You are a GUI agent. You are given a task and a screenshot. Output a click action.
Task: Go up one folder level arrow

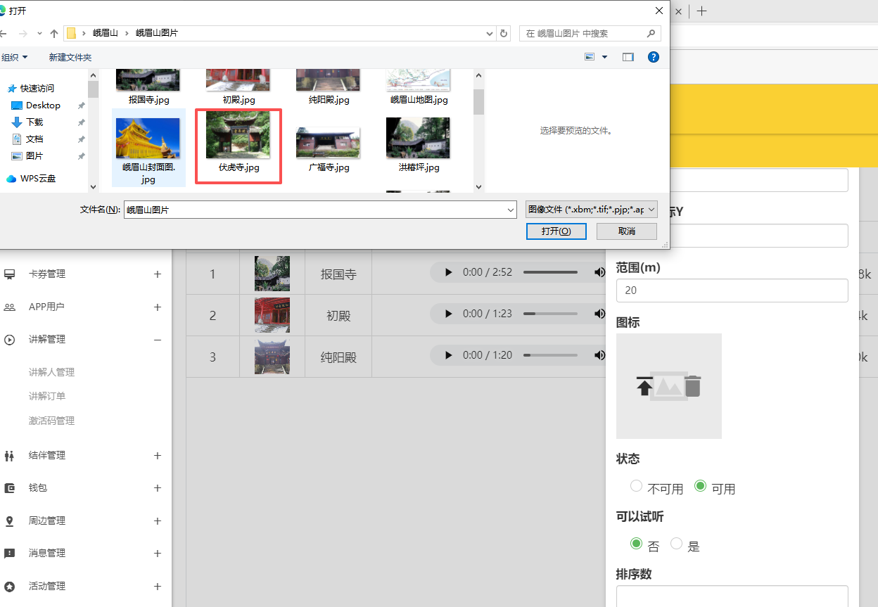54,33
